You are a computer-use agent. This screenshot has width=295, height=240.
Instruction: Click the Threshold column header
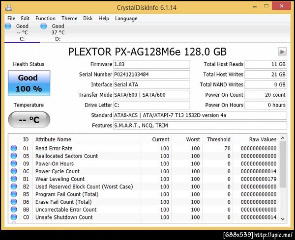(x=217, y=139)
